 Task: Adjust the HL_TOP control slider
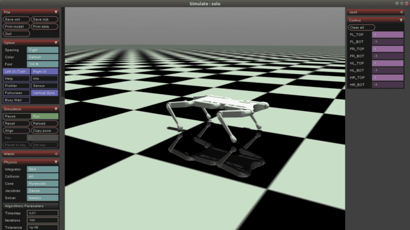(x=388, y=63)
